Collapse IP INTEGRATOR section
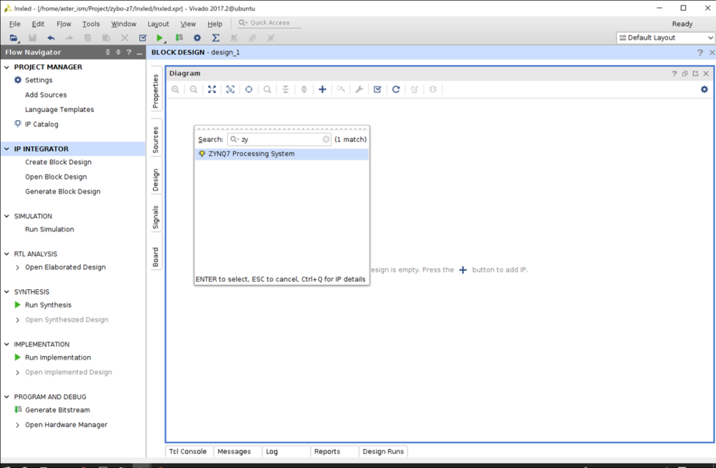The height and width of the screenshot is (468, 716). pyautogui.click(x=7, y=149)
